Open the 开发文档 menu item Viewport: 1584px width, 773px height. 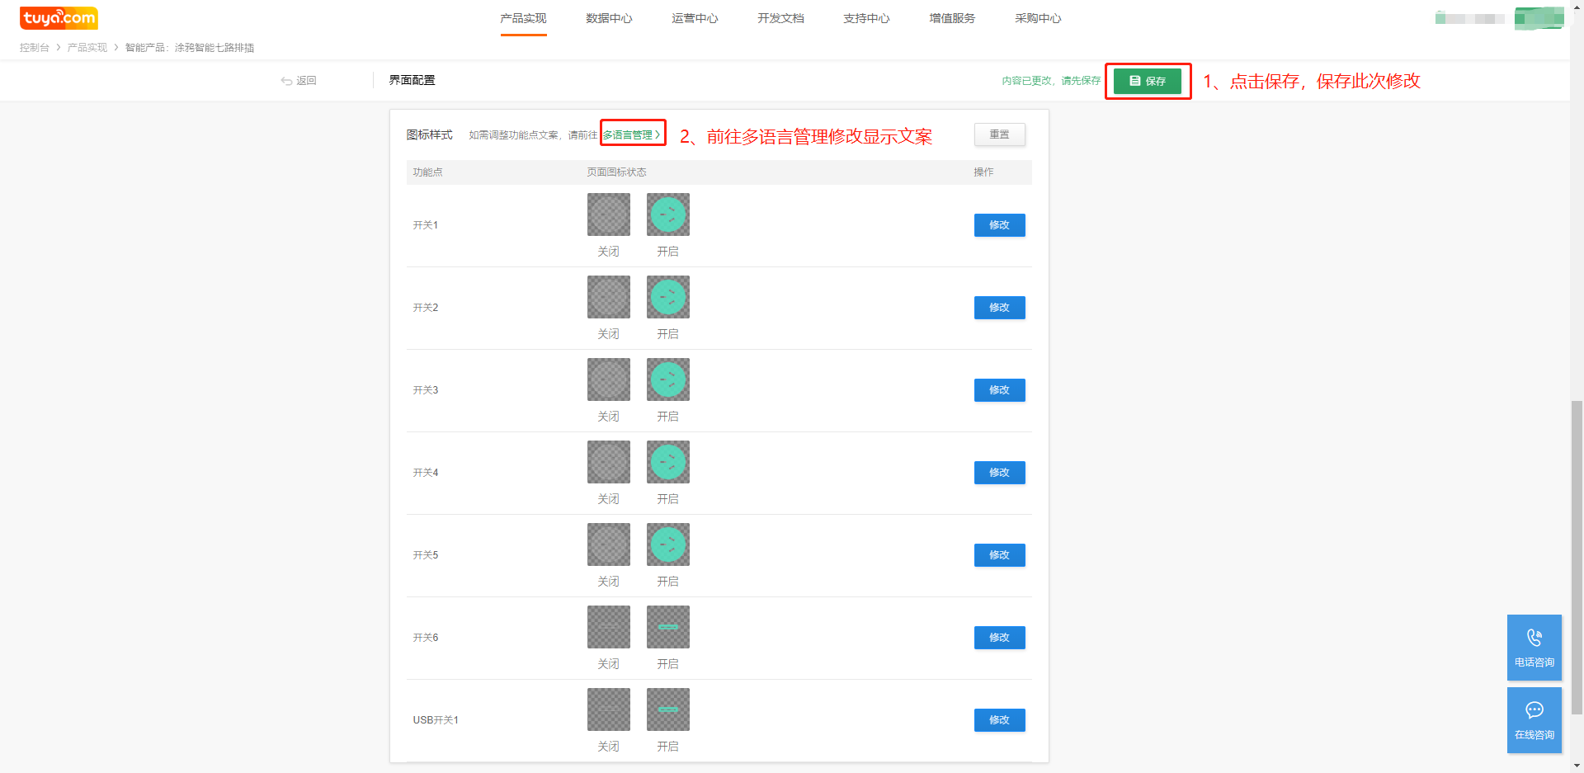pyautogui.click(x=780, y=18)
